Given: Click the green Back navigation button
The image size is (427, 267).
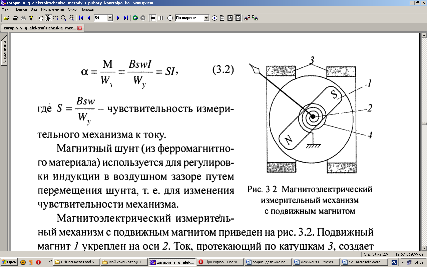Looking at the screenshot, I should point(135,18).
